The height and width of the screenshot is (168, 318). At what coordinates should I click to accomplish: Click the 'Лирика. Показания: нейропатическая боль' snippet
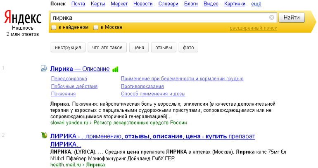tap(163, 110)
